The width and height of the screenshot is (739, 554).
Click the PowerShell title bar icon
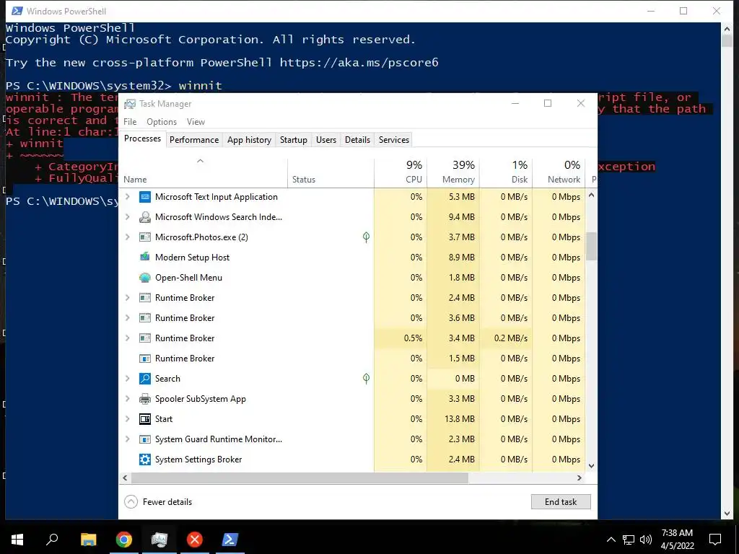(x=17, y=11)
